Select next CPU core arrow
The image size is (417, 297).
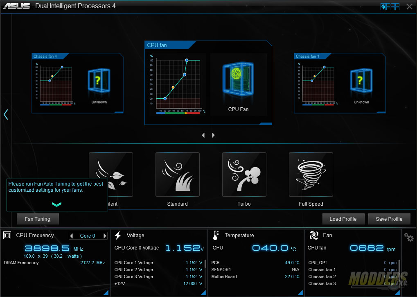105,236
